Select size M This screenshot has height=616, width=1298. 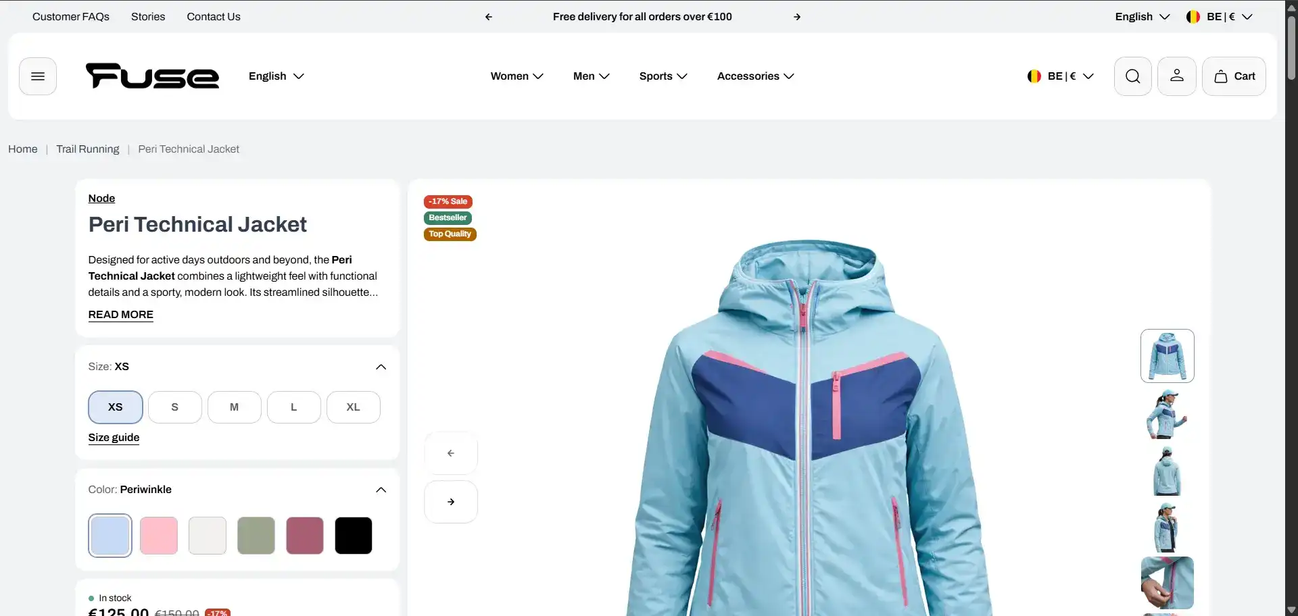click(235, 407)
